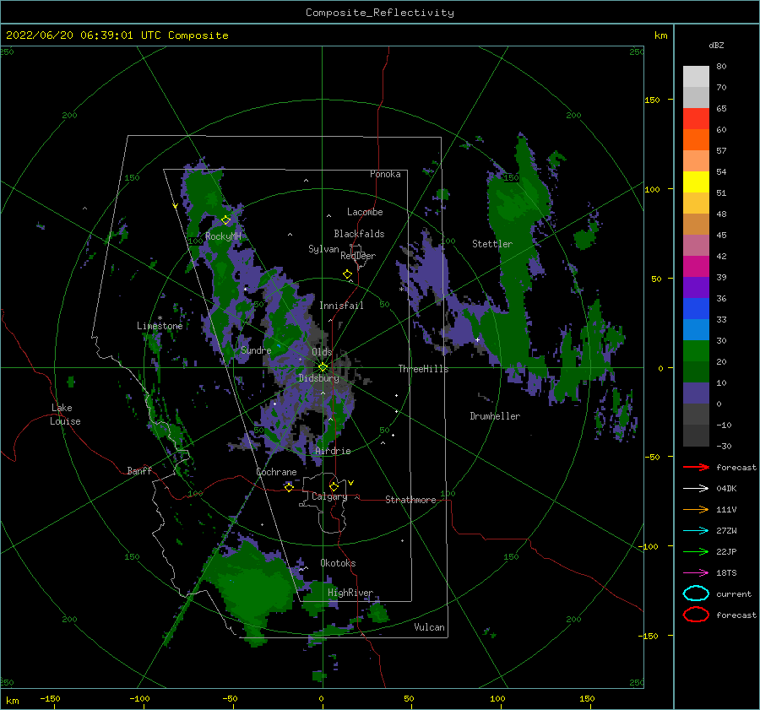The height and width of the screenshot is (710, 760).
Task: Click the yellow diamond marker below Cochrane
Action: [x=289, y=487]
